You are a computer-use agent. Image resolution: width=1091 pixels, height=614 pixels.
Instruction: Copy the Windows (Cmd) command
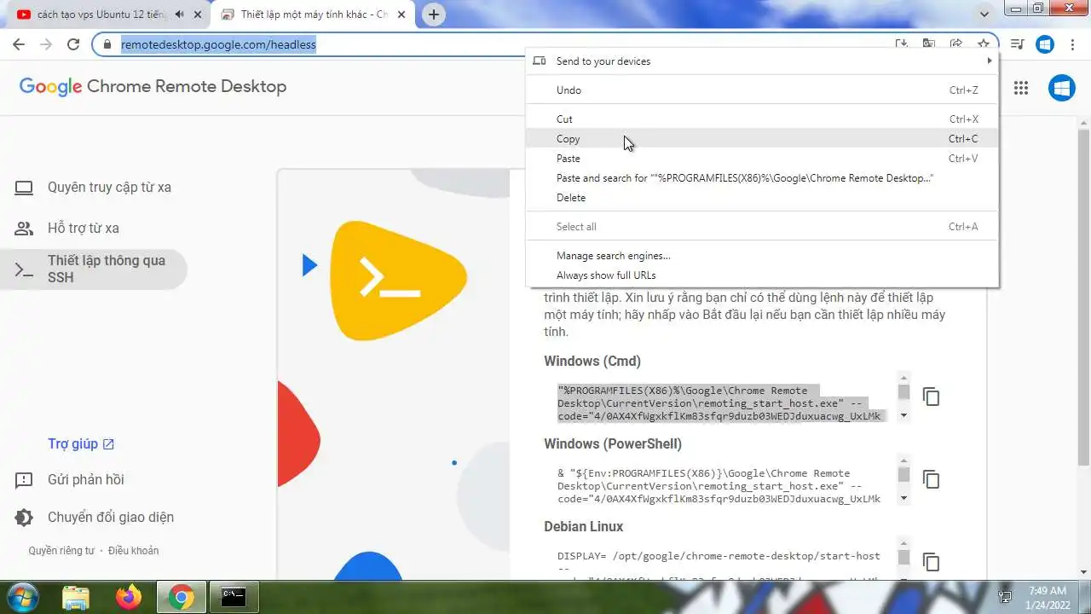coord(932,397)
